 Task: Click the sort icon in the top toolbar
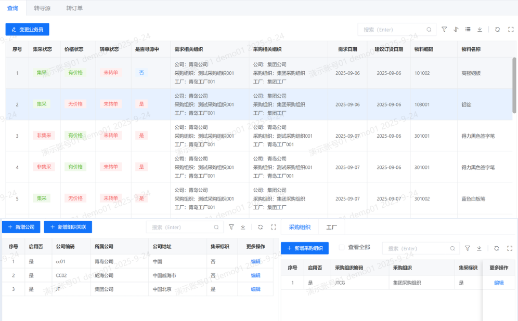tap(457, 30)
